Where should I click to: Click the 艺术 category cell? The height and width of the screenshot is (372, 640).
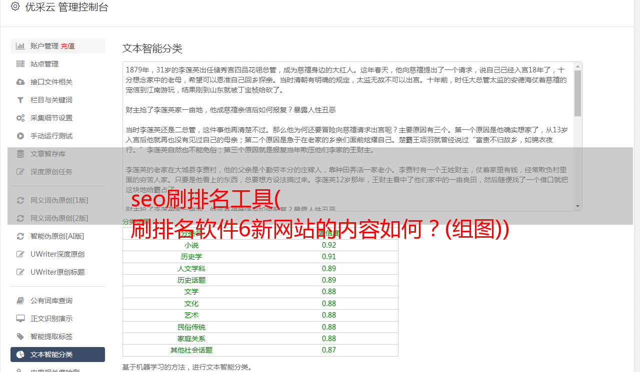tap(191, 315)
